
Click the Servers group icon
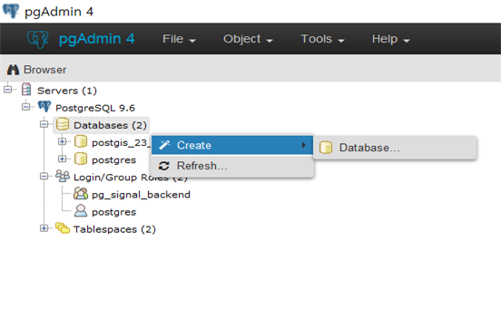click(26, 90)
